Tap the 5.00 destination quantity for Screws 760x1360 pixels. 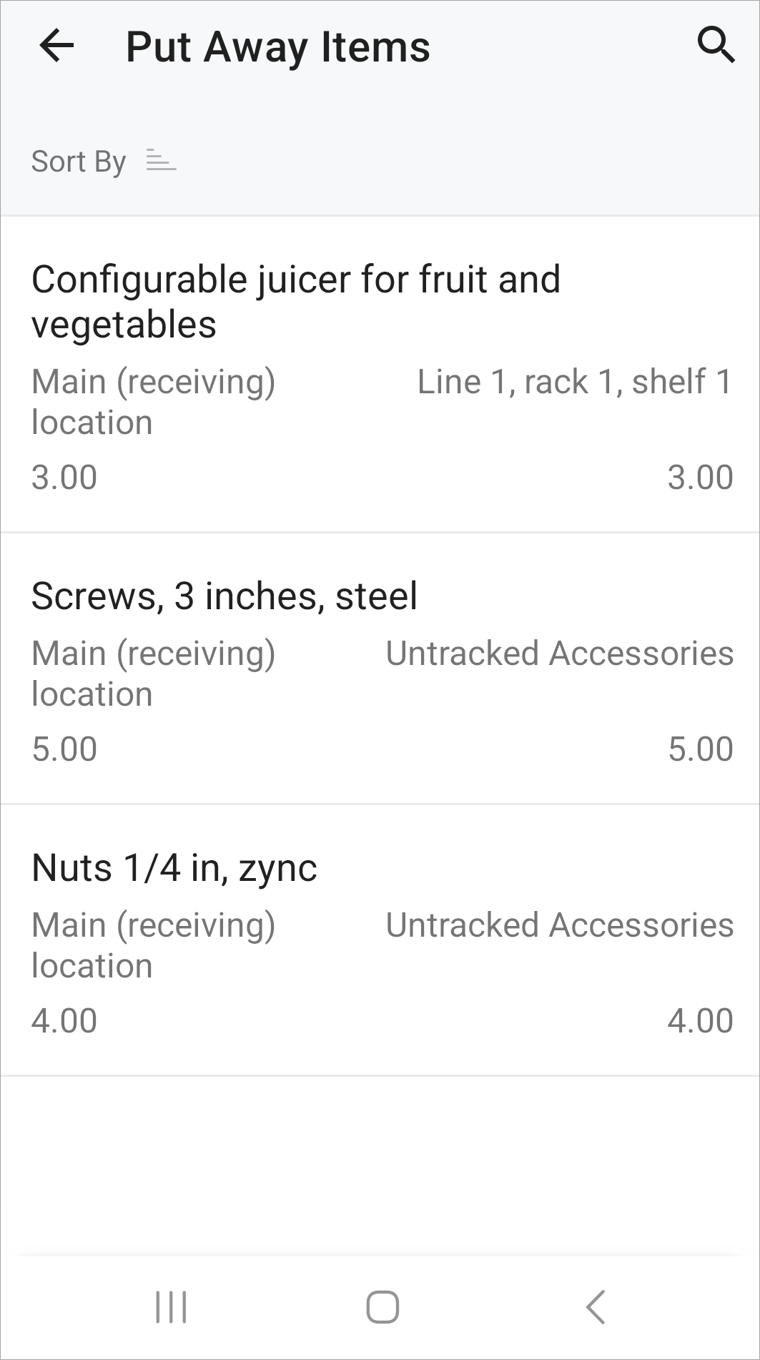click(700, 749)
